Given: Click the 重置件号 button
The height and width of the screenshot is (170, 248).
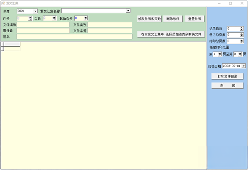Looking at the screenshot, I should coord(195,19).
